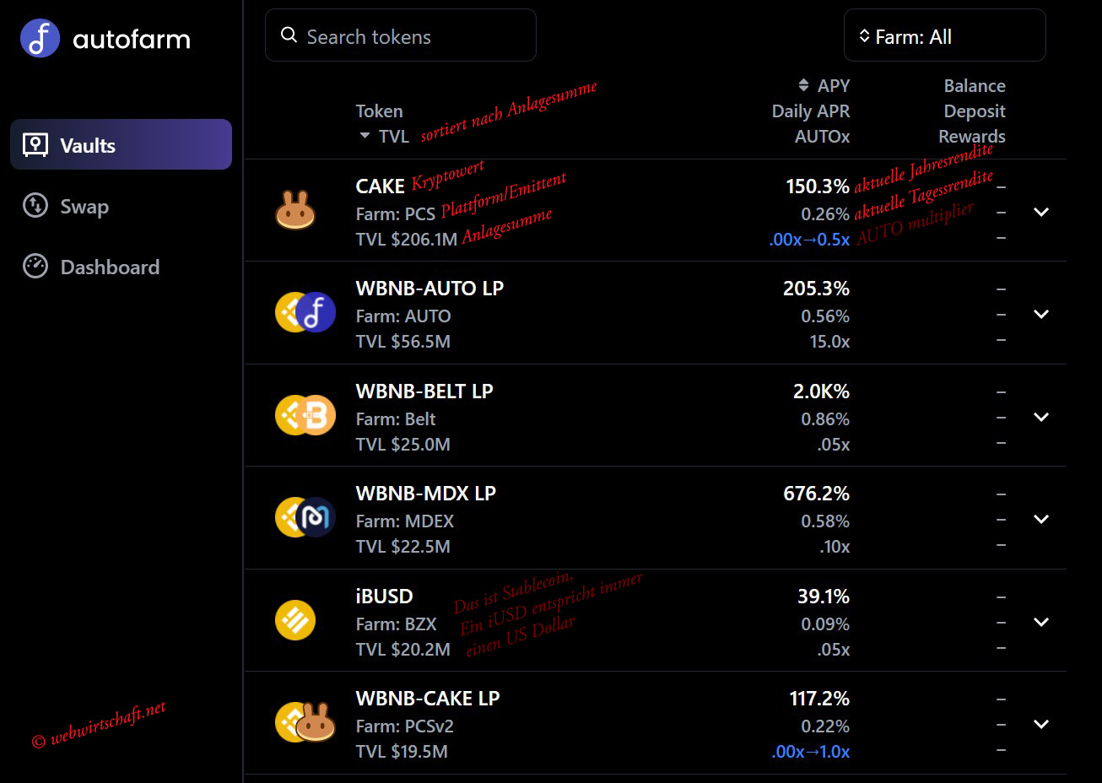Image resolution: width=1102 pixels, height=783 pixels.
Task: Open the Dashboard page
Action: click(x=109, y=267)
